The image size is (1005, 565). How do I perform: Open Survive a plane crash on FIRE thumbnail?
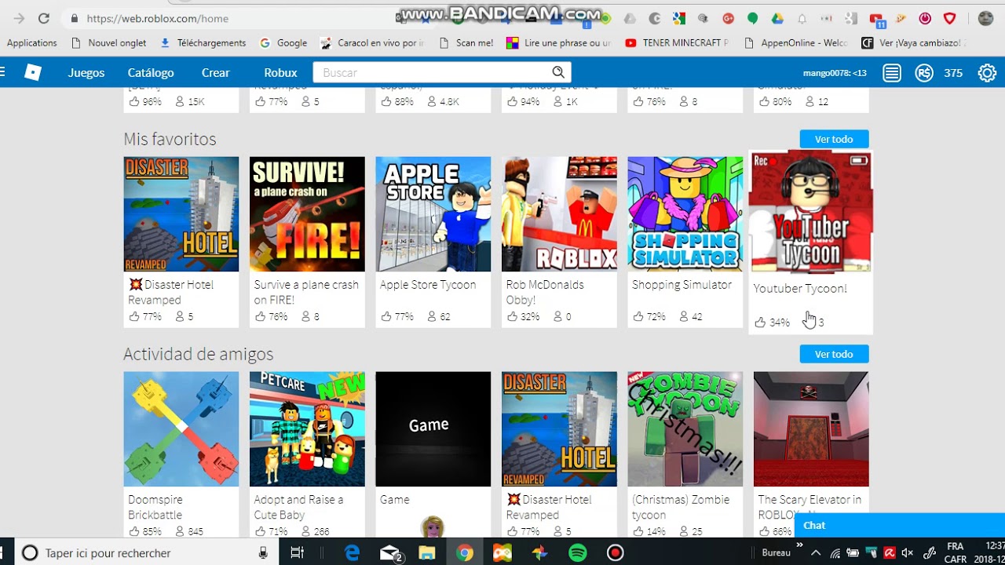tap(307, 214)
